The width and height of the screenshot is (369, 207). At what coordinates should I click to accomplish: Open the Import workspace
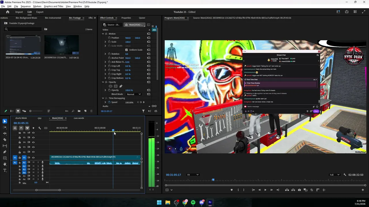(x=19, y=12)
